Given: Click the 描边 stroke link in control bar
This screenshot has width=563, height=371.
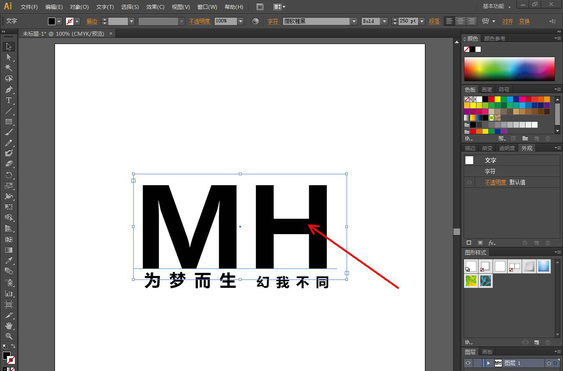Looking at the screenshot, I should point(92,21).
